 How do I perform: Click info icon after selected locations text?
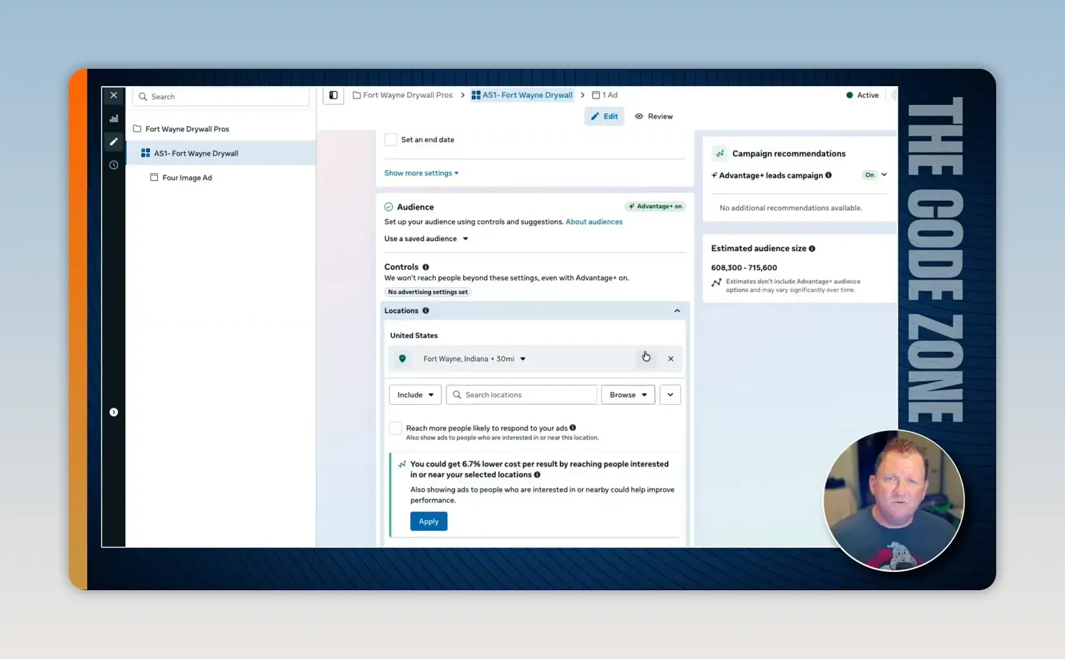coord(538,475)
